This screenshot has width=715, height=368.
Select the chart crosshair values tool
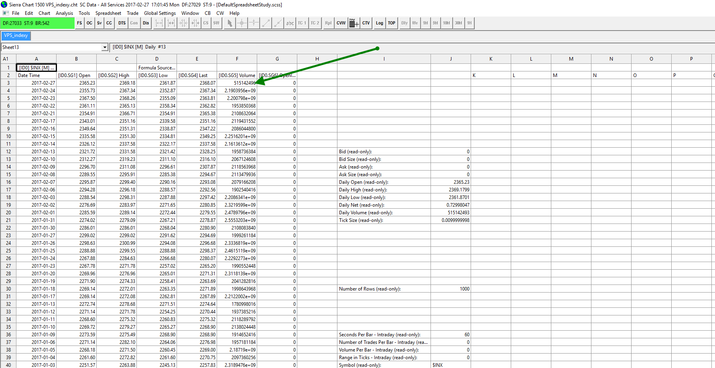[242, 23]
